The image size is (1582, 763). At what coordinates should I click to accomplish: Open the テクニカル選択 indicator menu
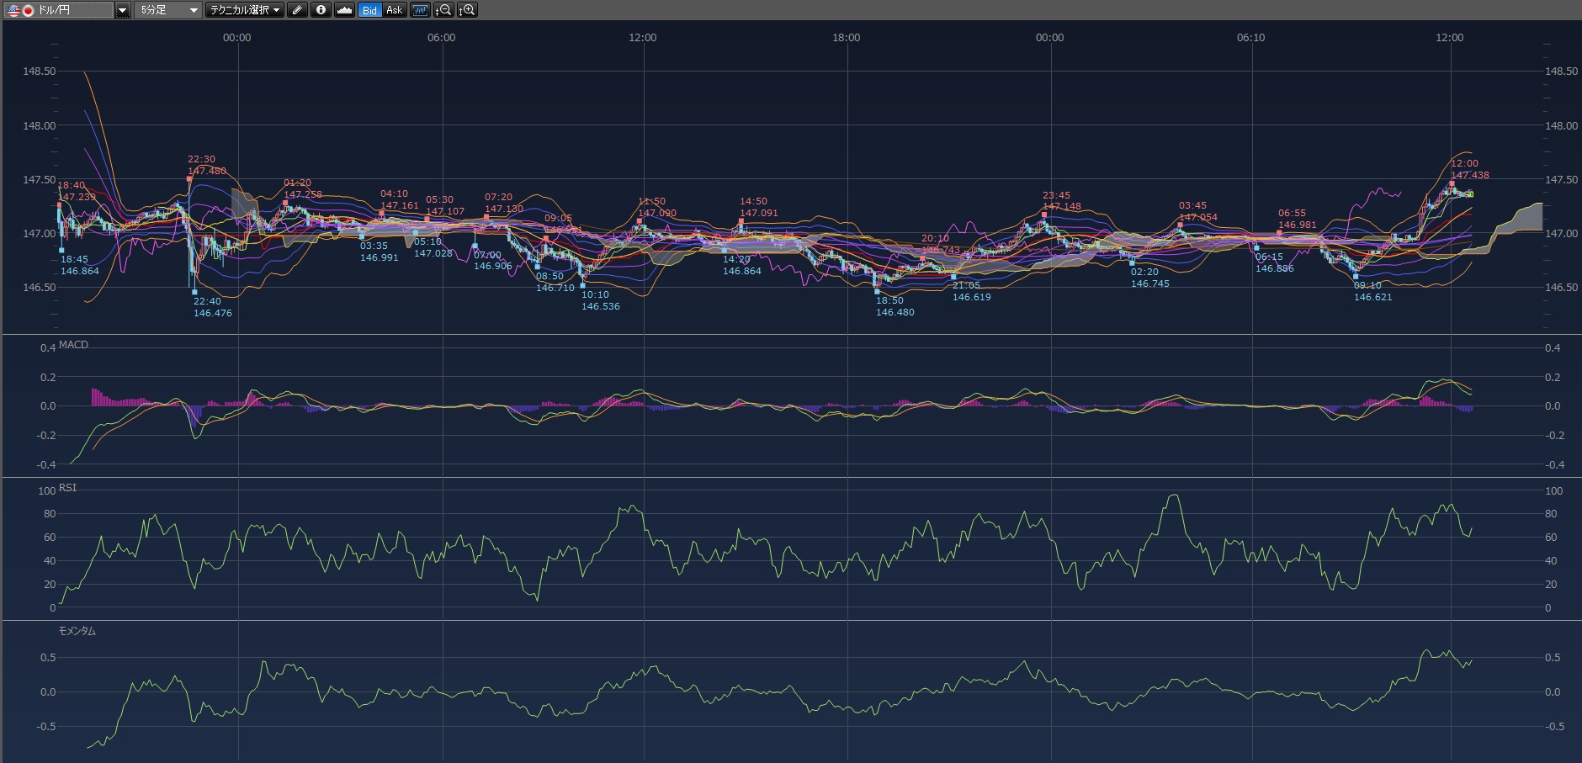pos(245,10)
